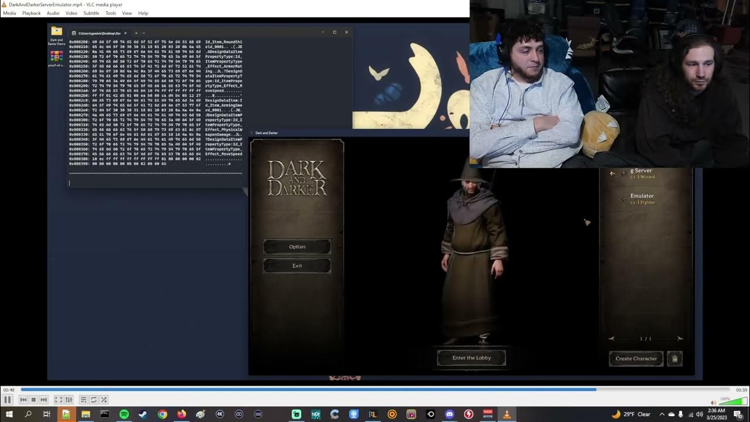This screenshot has height=422, width=750.
Task: Open the Windows Start menu
Action: [8, 414]
